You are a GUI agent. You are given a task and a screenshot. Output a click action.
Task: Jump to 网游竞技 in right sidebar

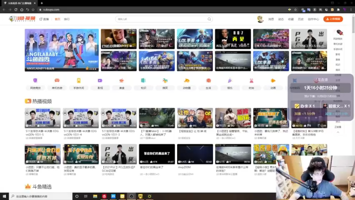(338, 39)
